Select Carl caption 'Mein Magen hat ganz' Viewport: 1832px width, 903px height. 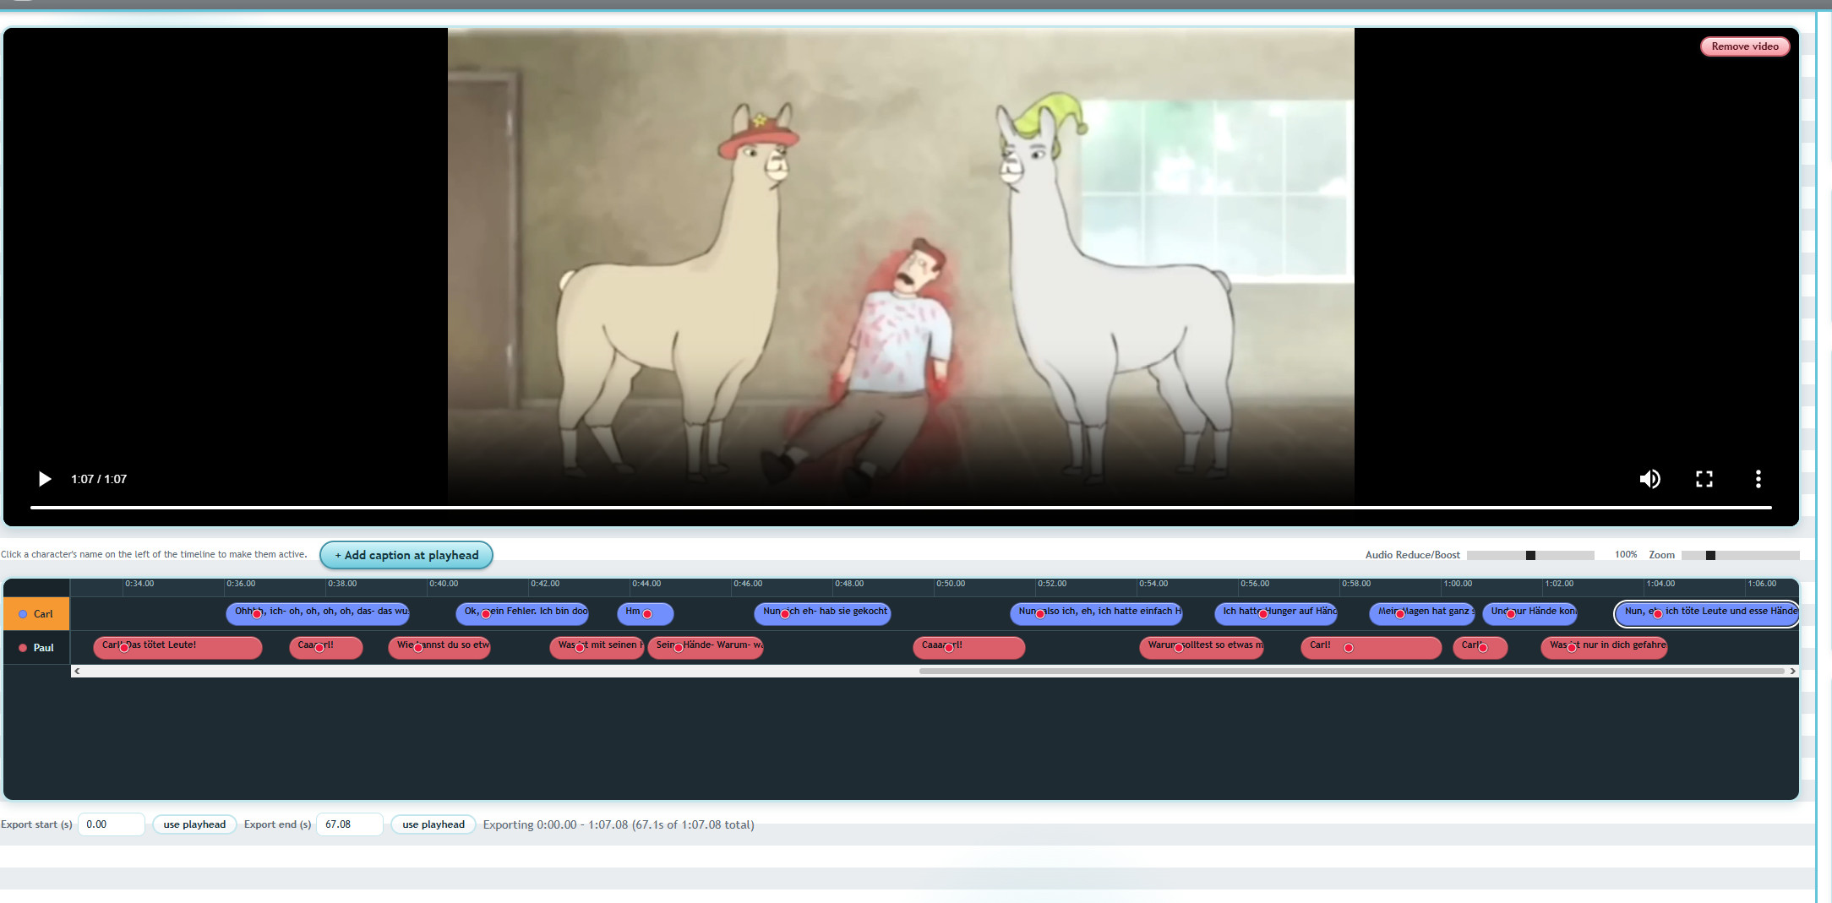point(1422,613)
